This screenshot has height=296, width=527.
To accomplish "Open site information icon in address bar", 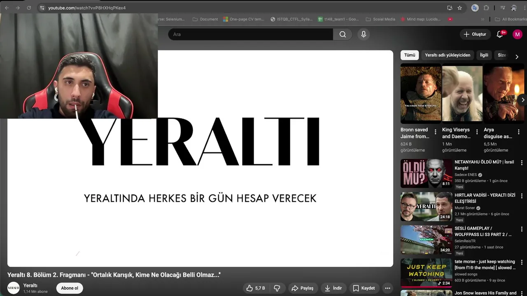I will coord(42,8).
